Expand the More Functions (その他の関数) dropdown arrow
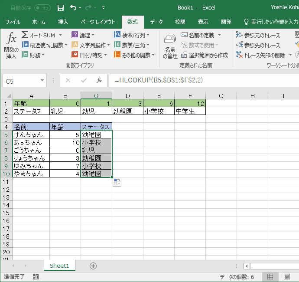 [x=153, y=55]
